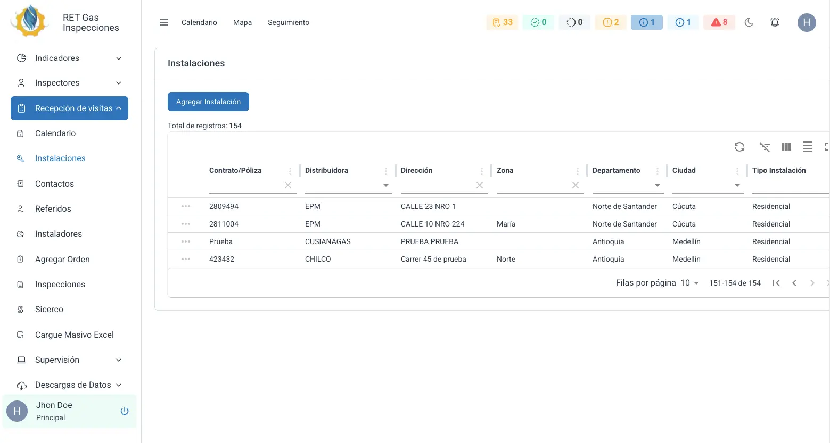Open row actions for contract 423432
This screenshot has width=830, height=443.
[186, 259]
